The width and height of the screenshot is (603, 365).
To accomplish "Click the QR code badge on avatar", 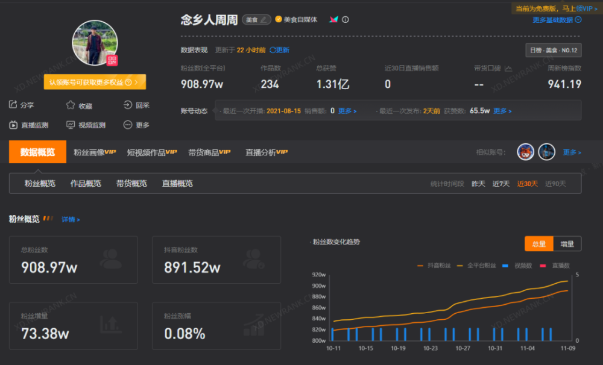I will coord(112,60).
